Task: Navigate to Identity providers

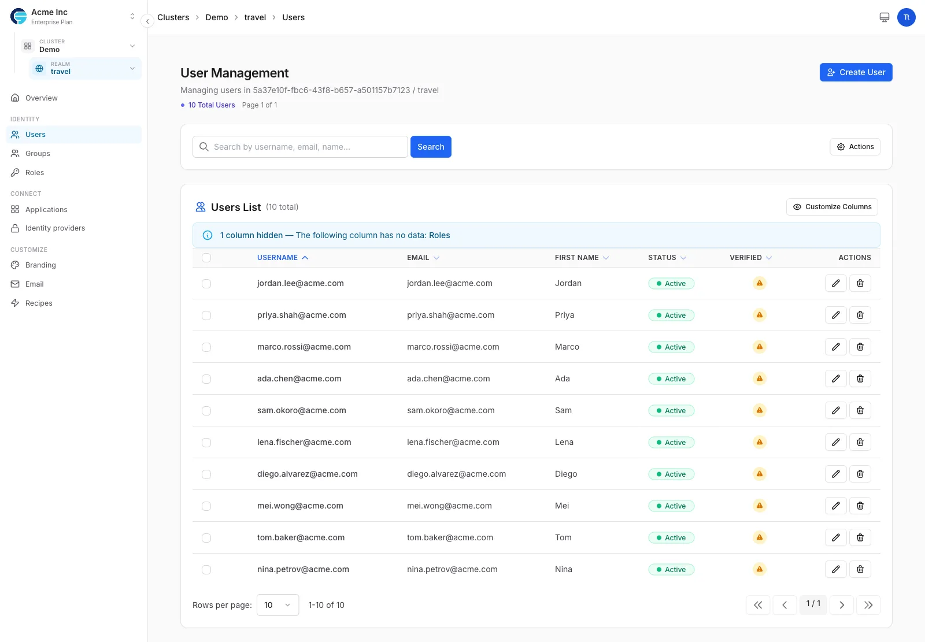Action: (74, 228)
